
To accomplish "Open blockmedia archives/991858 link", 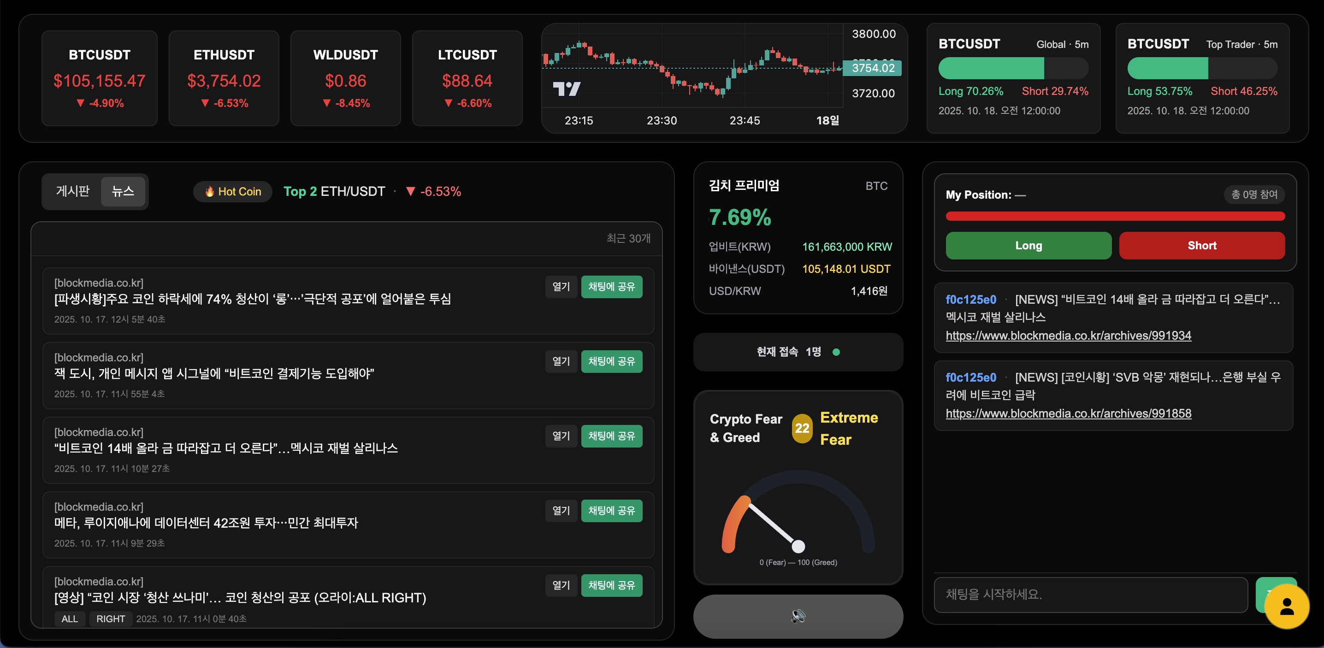I will point(1068,414).
